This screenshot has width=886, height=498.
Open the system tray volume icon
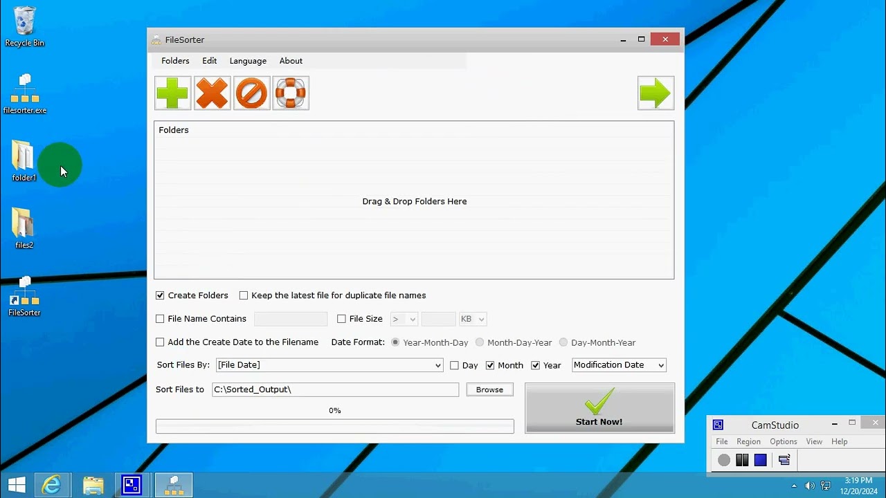click(x=810, y=486)
